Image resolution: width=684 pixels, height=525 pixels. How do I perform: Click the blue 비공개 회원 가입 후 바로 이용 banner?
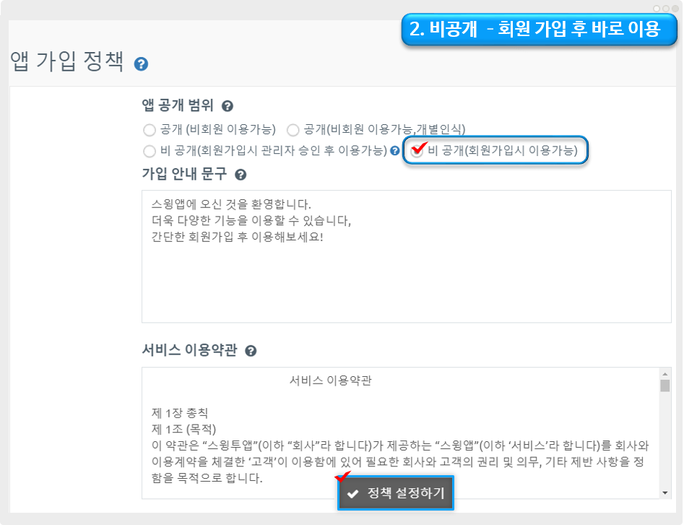tap(534, 30)
